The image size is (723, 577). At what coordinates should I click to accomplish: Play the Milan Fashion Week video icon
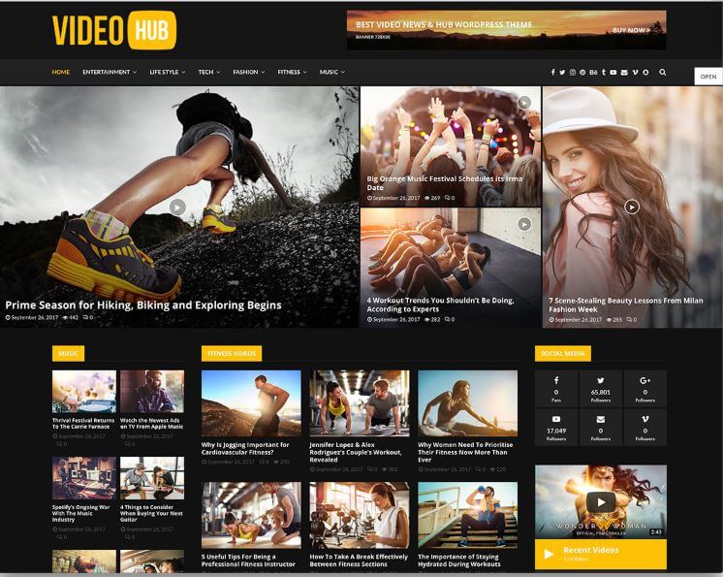pos(632,207)
